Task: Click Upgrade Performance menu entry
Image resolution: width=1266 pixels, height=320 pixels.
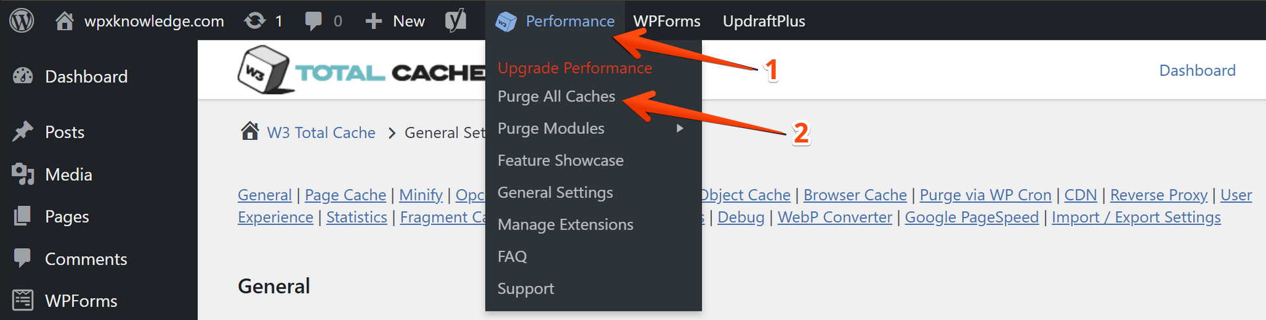Action: tap(575, 68)
